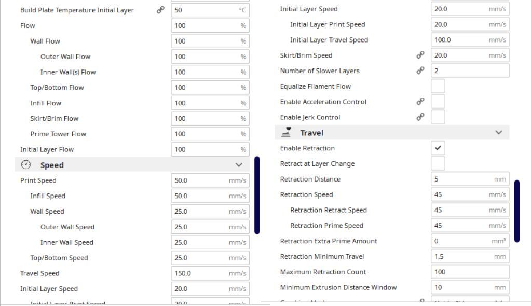531x306 pixels.
Task: Edit the Initial Layer Flow field
Action: (x=210, y=149)
